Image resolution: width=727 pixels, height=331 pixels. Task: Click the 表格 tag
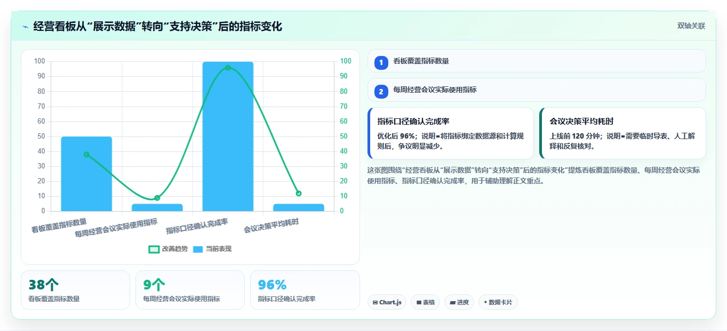coord(425,302)
